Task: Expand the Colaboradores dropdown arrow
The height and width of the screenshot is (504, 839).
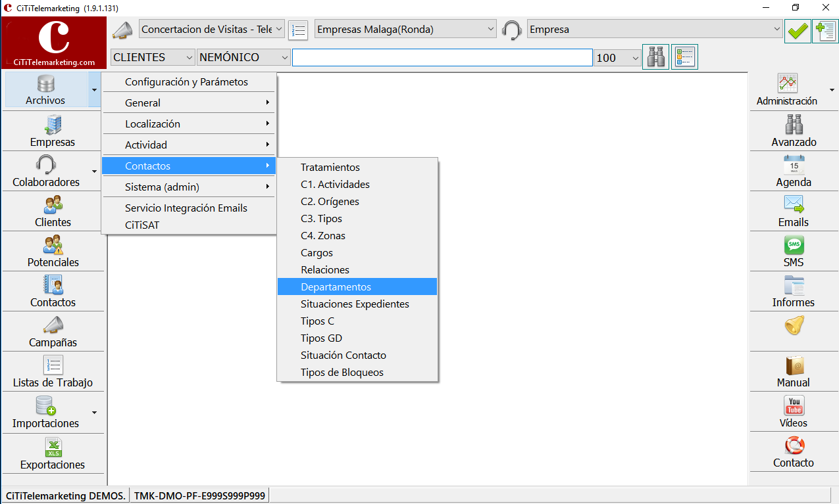Action: 94,172
